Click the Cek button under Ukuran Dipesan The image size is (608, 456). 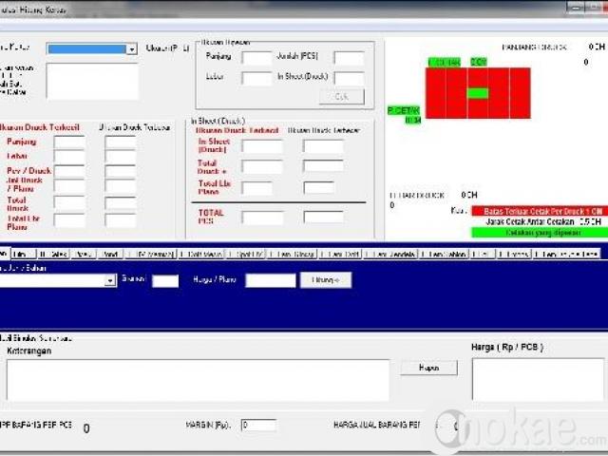pos(341,97)
